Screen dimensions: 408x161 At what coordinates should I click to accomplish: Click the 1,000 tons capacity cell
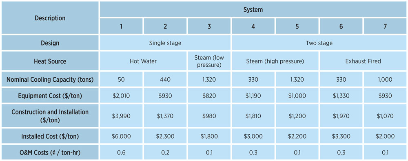point(386,79)
